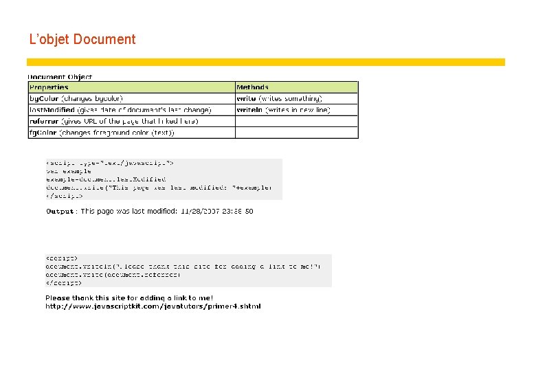The width and height of the screenshot is (536, 371).
Task: Click the "var exemple" code line
Action: point(69,171)
